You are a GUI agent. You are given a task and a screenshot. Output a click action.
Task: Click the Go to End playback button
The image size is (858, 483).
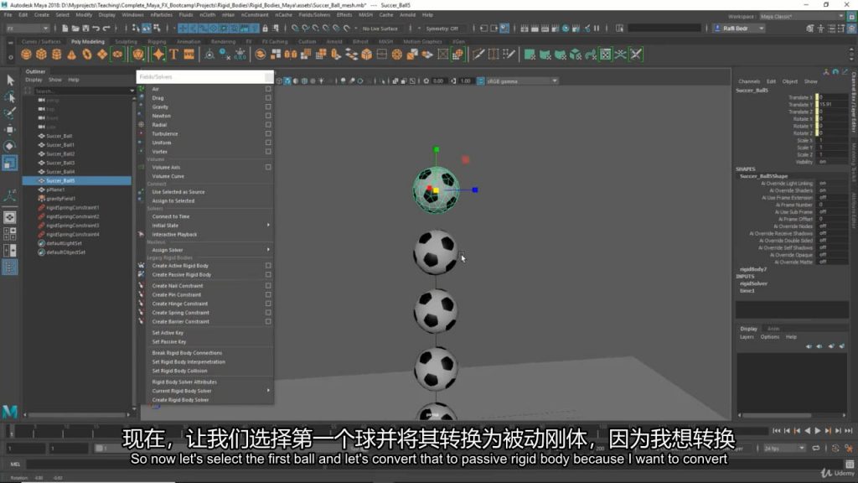[x=849, y=431]
